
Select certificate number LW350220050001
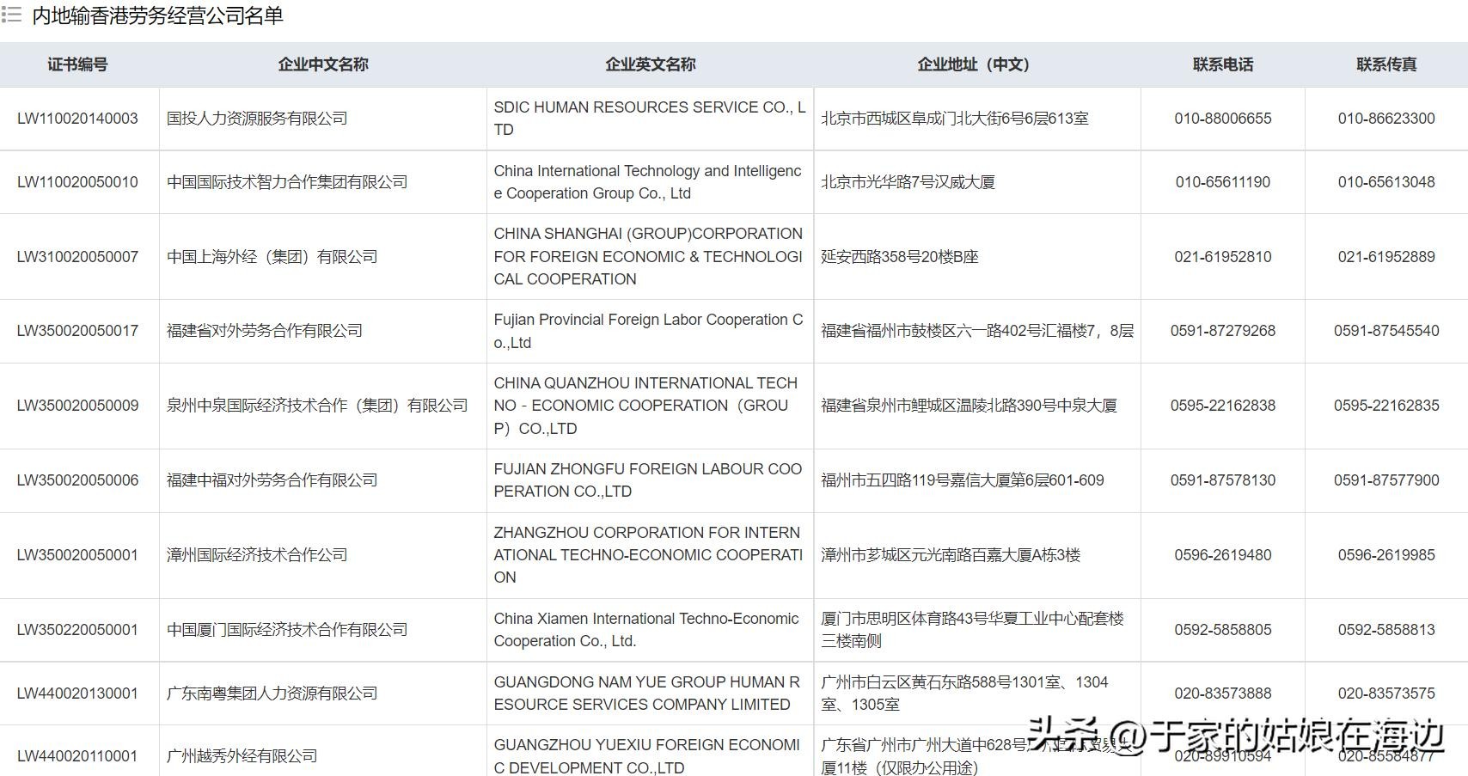point(77,630)
